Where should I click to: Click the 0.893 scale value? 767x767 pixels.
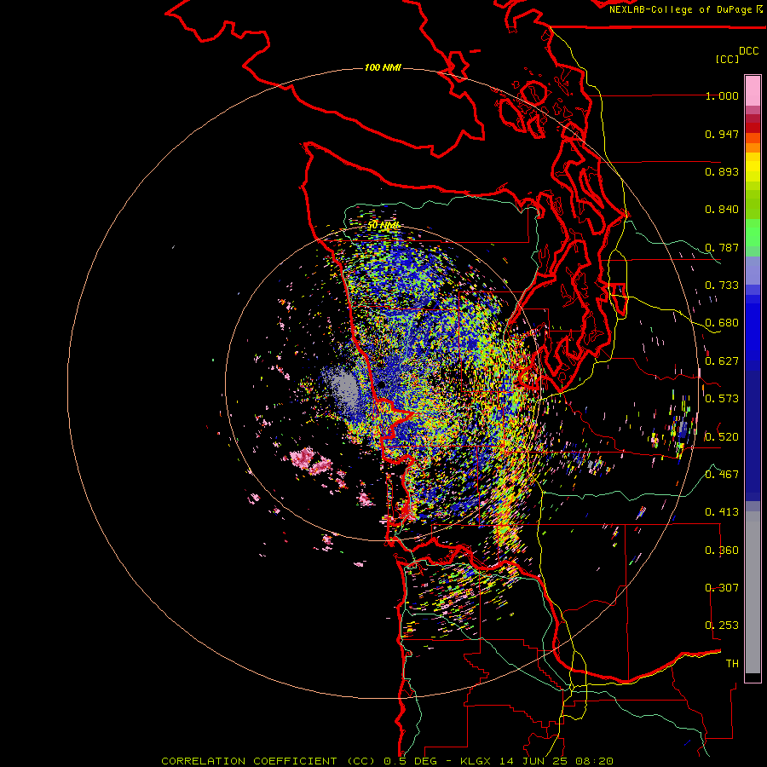point(722,171)
